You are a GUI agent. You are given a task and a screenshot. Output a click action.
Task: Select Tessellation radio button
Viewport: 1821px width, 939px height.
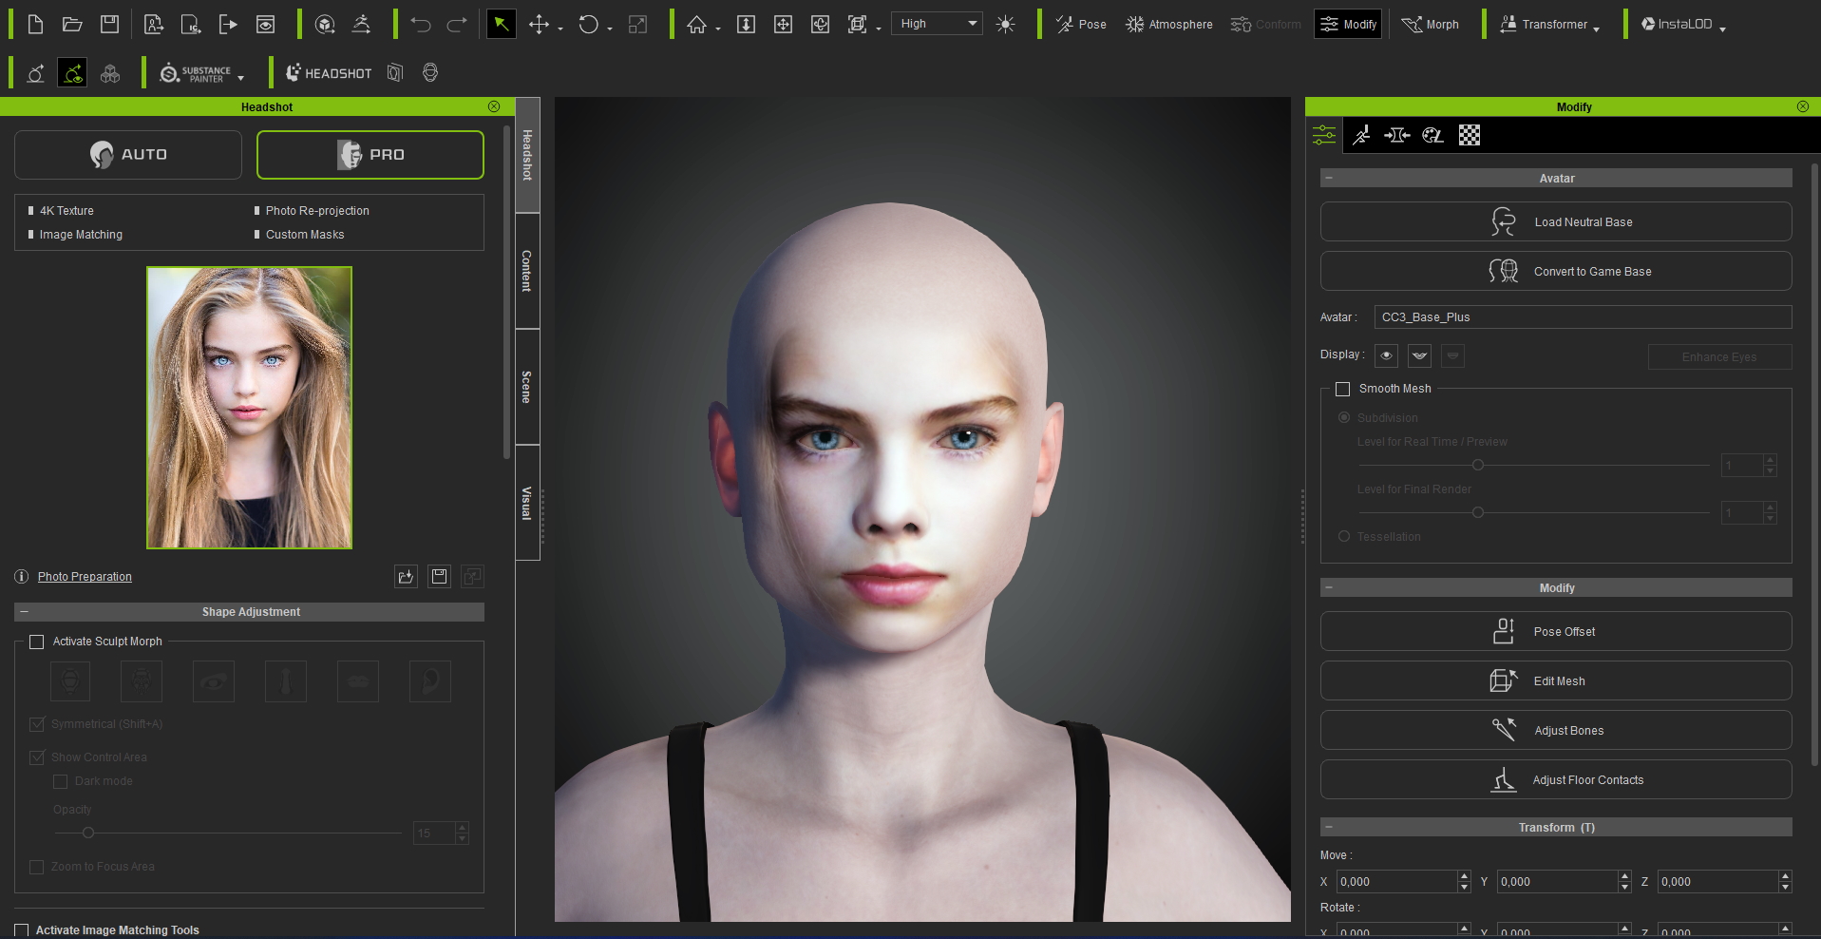click(x=1344, y=537)
